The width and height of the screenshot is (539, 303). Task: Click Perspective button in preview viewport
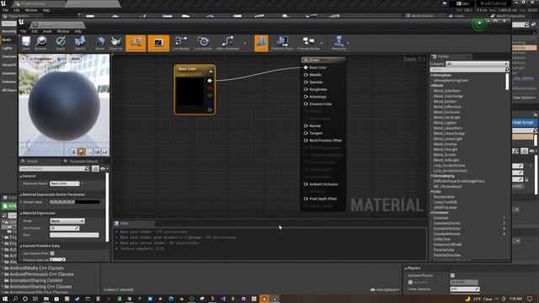point(40,59)
